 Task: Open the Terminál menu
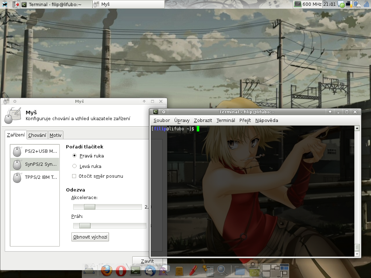(x=226, y=120)
